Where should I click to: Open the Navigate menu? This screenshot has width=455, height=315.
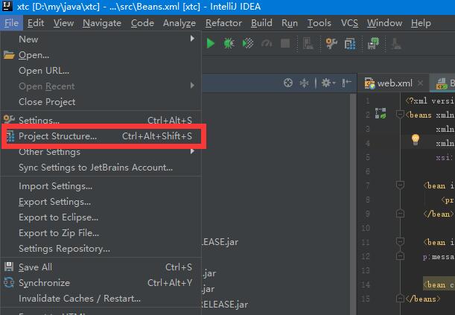click(102, 23)
